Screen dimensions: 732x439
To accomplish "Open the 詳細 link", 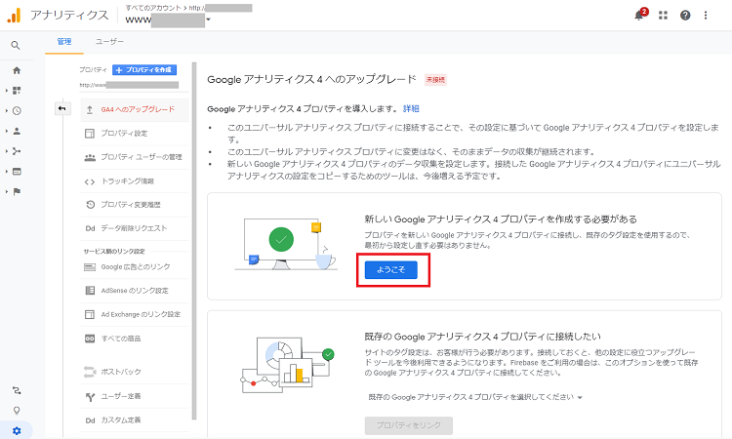I will coord(411,108).
